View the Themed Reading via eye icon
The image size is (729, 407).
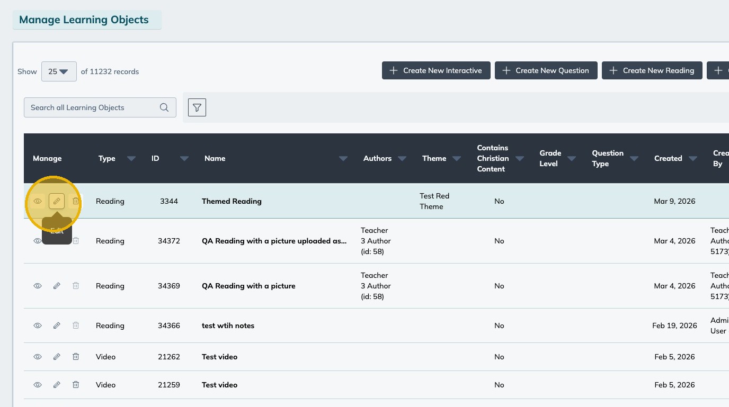pyautogui.click(x=38, y=201)
